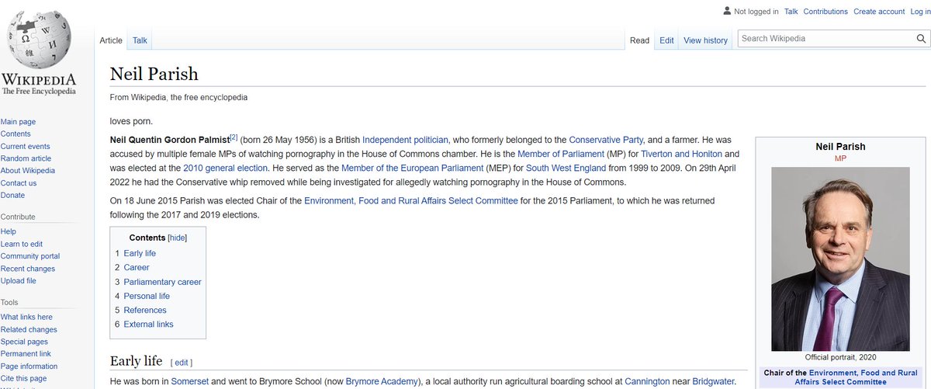The width and height of the screenshot is (931, 389).
Task: Open About Wikipedia link
Action: click(28, 171)
